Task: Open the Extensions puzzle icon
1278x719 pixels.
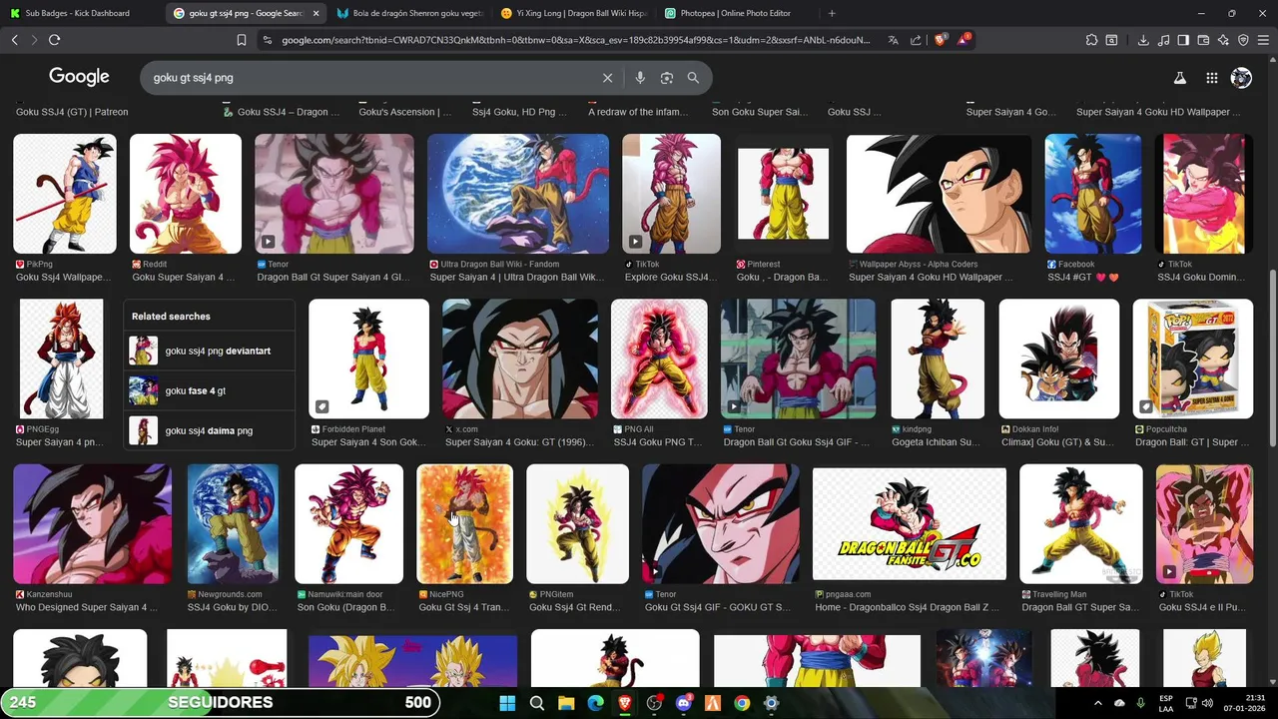Action: click(x=1091, y=40)
